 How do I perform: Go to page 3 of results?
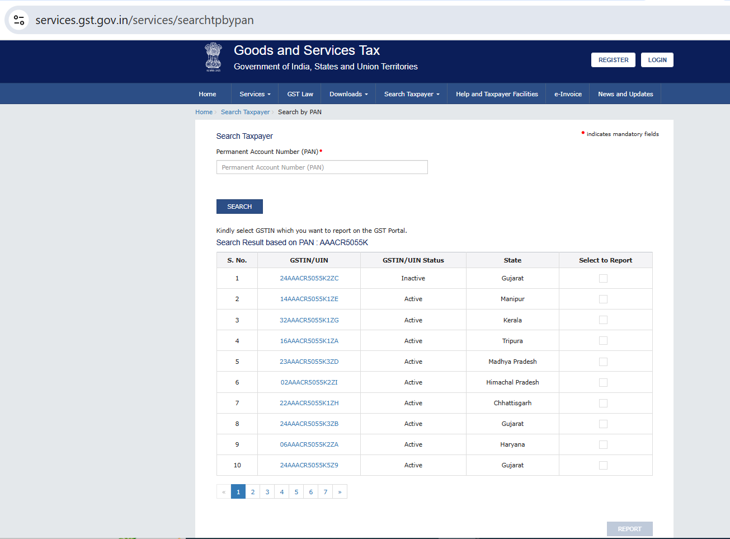267,492
